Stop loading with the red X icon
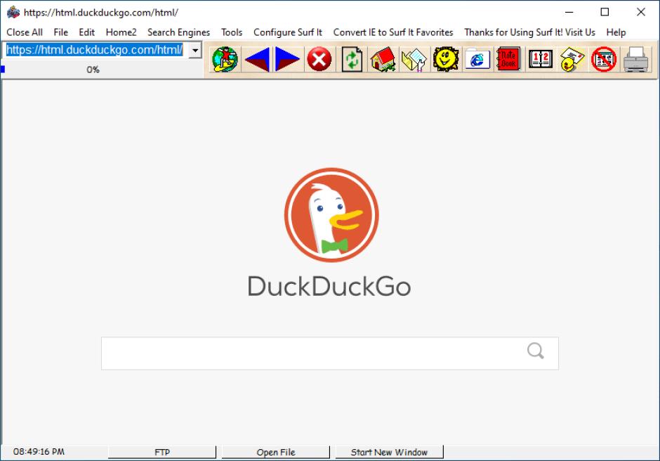 319,60
